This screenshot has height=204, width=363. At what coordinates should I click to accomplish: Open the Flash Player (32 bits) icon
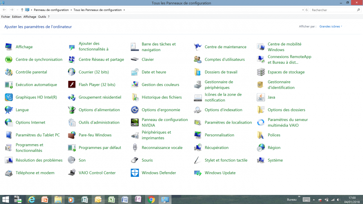(x=72, y=84)
